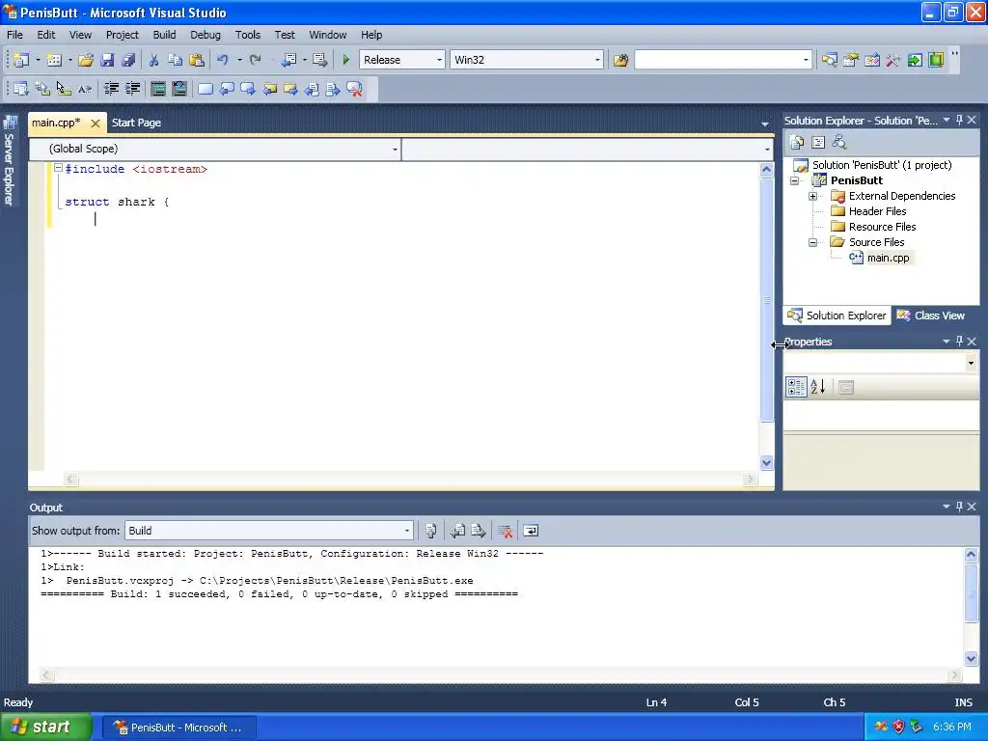Close the main.cpp tab

coord(96,123)
